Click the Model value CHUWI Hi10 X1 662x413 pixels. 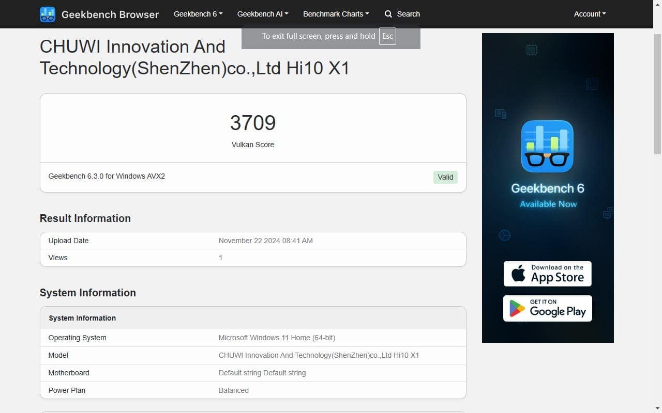pyautogui.click(x=319, y=355)
